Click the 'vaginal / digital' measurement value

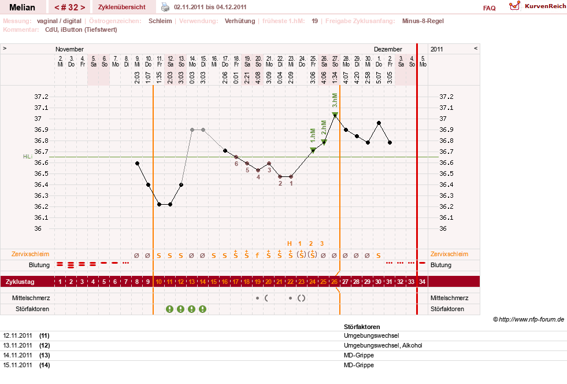click(59, 21)
